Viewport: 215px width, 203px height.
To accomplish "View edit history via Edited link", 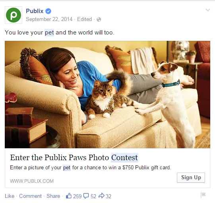I will tap(85, 19).
